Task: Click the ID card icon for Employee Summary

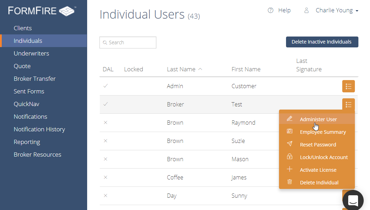Action: [x=290, y=131]
